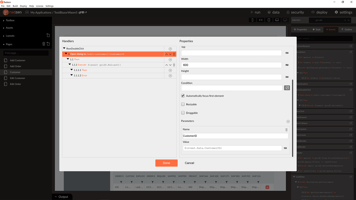The image size is (356, 200).
Task: Click the link icon beside the parameter Value
Action: (285, 148)
